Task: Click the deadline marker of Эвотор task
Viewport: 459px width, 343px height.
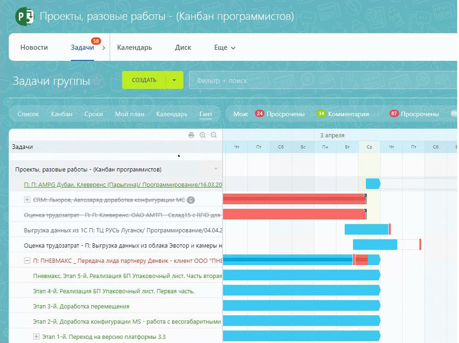Action: pos(420,245)
